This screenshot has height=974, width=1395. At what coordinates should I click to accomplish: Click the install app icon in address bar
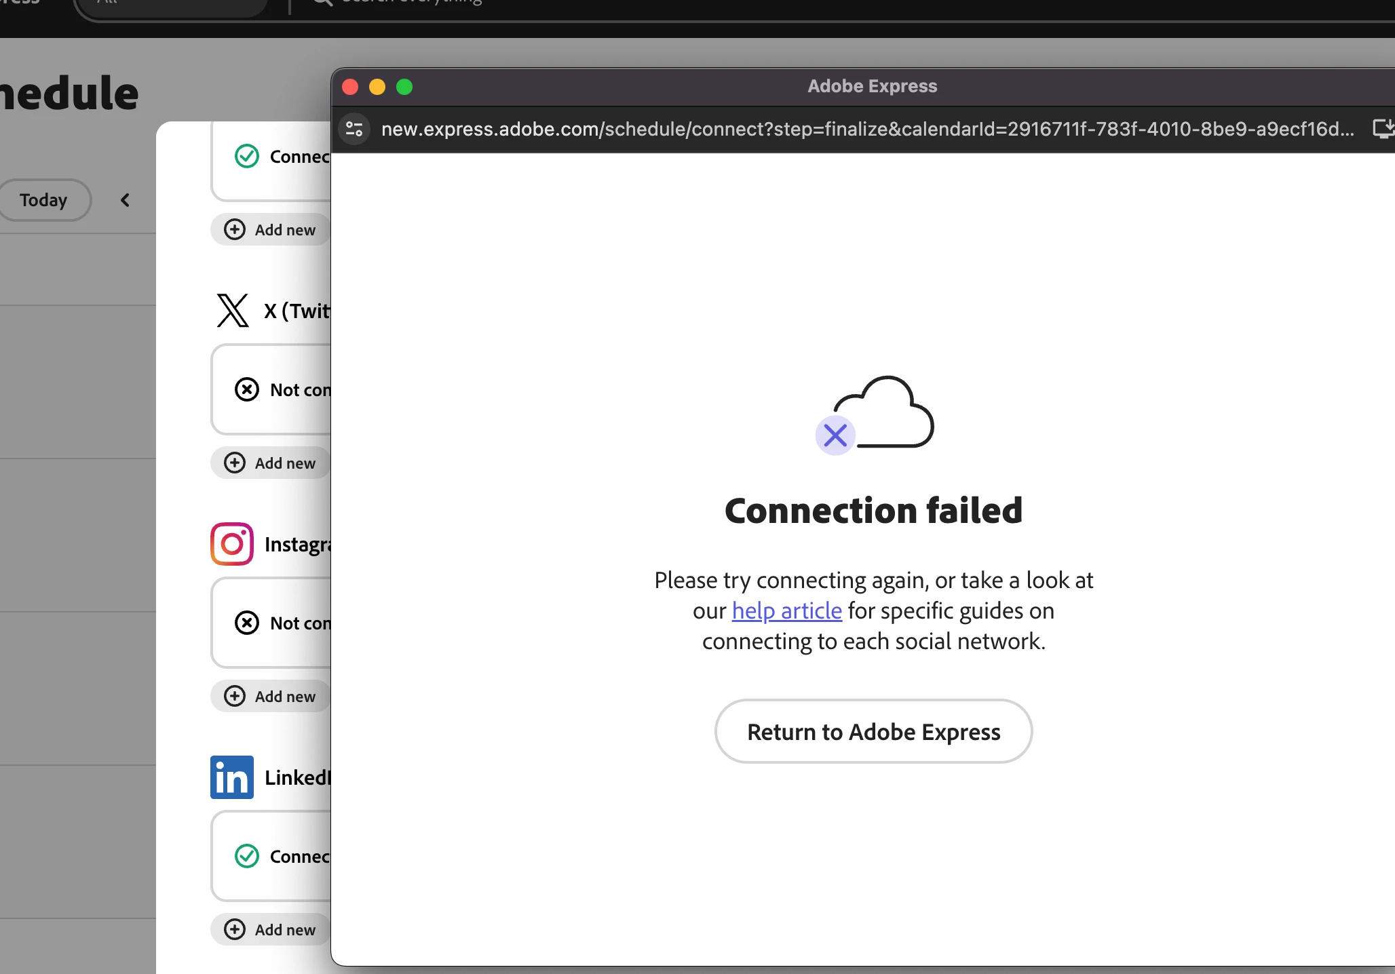click(1383, 128)
